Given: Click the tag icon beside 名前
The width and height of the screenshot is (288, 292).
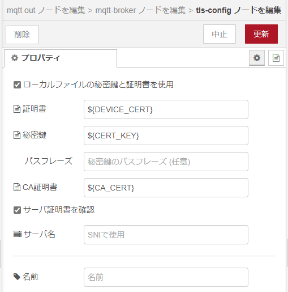Looking at the screenshot, I should coord(17,277).
